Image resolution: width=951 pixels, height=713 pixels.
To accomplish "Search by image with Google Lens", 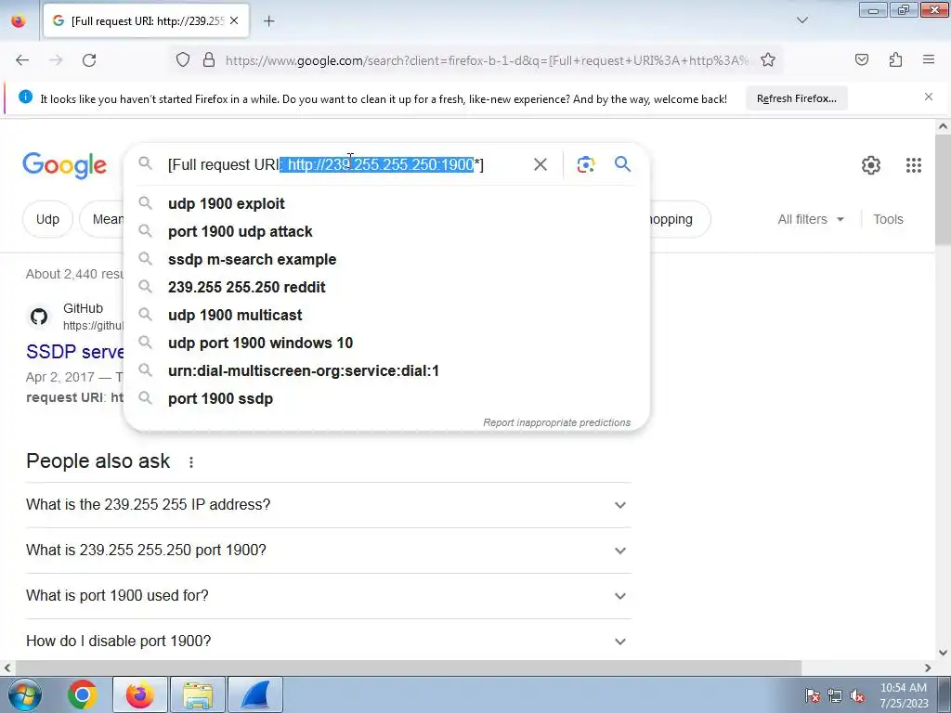I will pos(586,164).
